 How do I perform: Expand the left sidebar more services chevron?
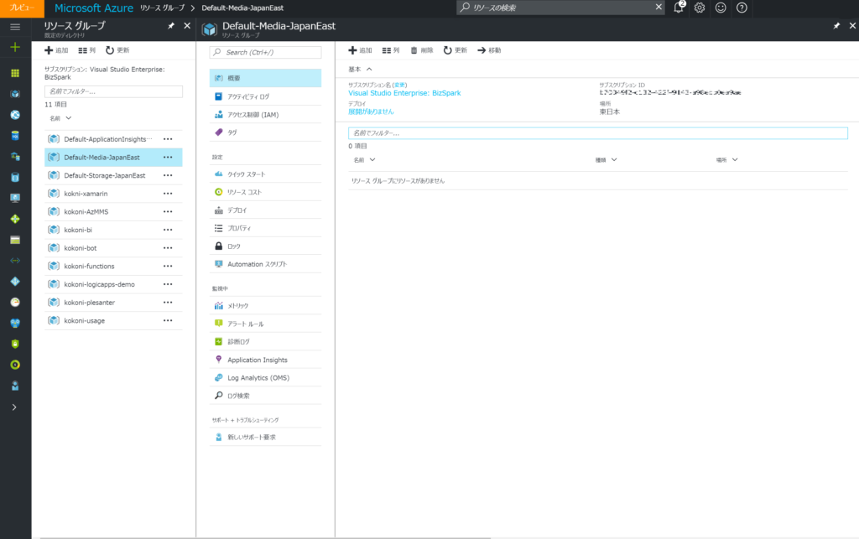coord(15,407)
